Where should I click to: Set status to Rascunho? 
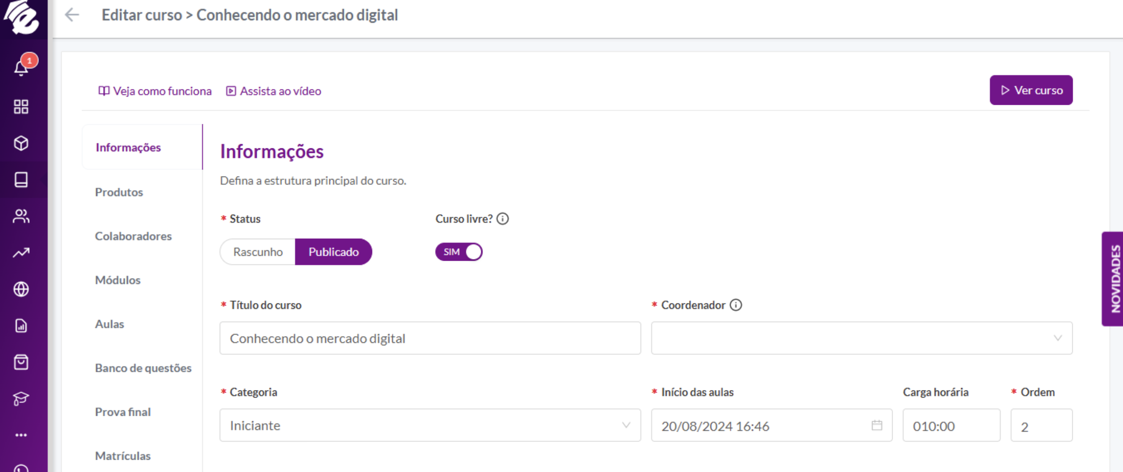pyautogui.click(x=257, y=252)
